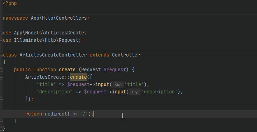Click the final closing brace of the class
Screen dimensions: 257x132
click(4, 128)
